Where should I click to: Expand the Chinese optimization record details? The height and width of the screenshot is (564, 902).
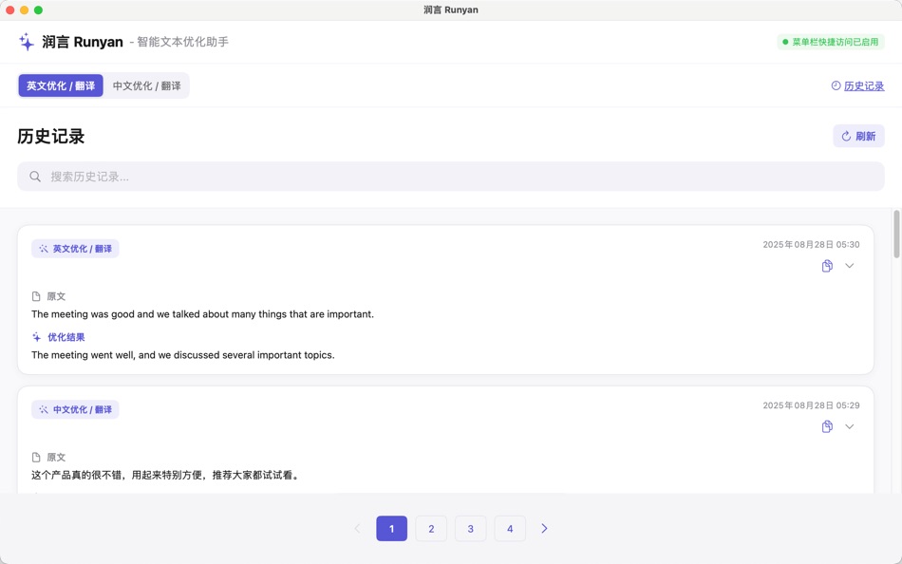coord(850,425)
